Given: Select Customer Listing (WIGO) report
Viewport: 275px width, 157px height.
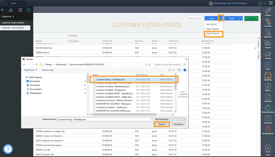Looking at the screenshot, I should point(15,28).
